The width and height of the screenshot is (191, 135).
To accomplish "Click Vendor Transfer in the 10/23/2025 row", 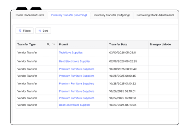I will coord(27,105).
